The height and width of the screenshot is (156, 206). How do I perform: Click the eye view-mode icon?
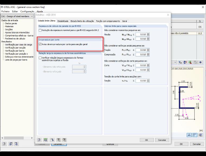[x=201, y=62]
